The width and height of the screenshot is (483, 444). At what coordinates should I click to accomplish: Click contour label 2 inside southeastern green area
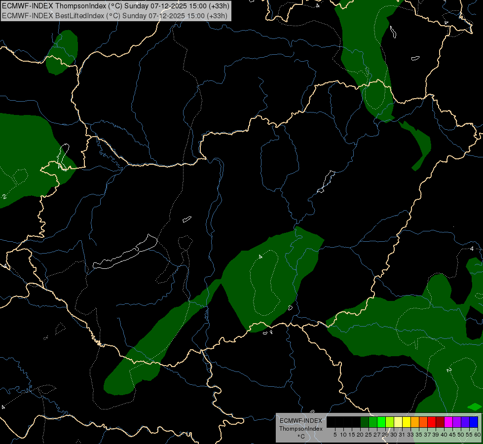coord(449,370)
